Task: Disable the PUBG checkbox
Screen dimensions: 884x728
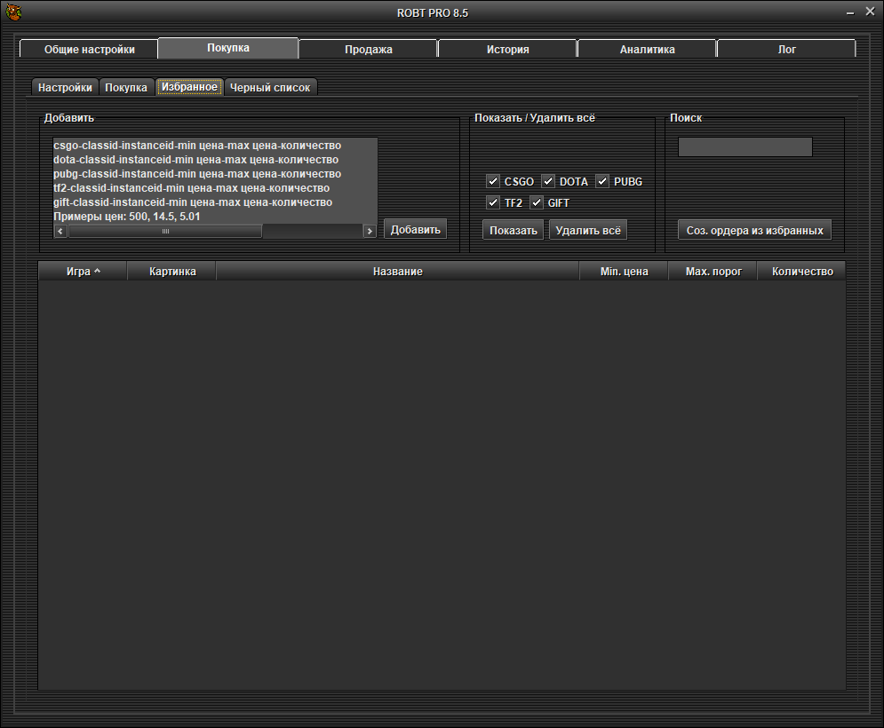Action: tap(602, 181)
